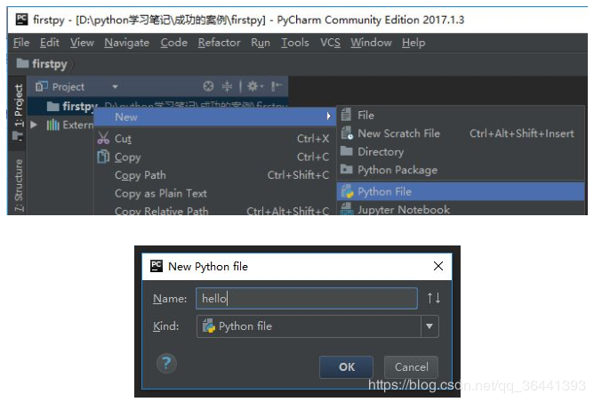Expand the New submenu arrow
Image resolution: width=594 pixels, height=402 pixels.
(329, 117)
